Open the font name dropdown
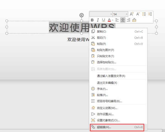The image size is (165, 132). pos(111,14)
